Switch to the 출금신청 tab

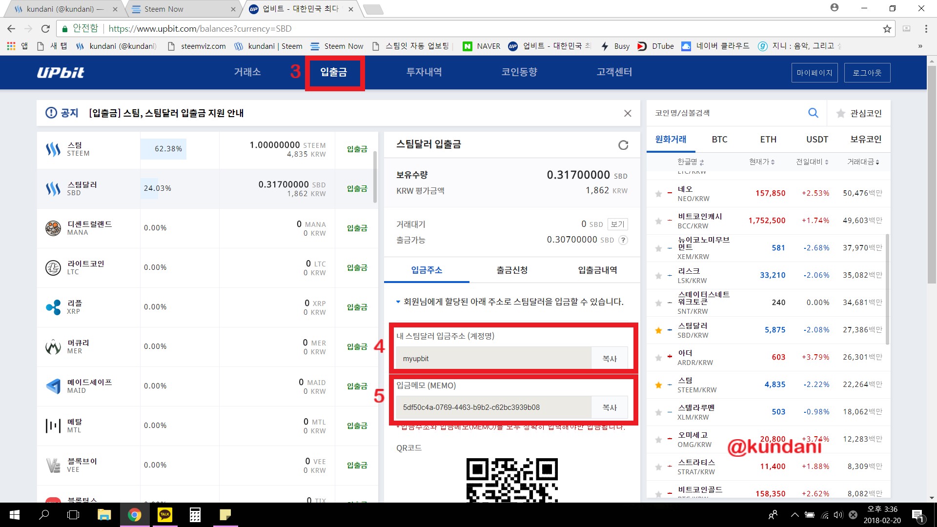[511, 270]
